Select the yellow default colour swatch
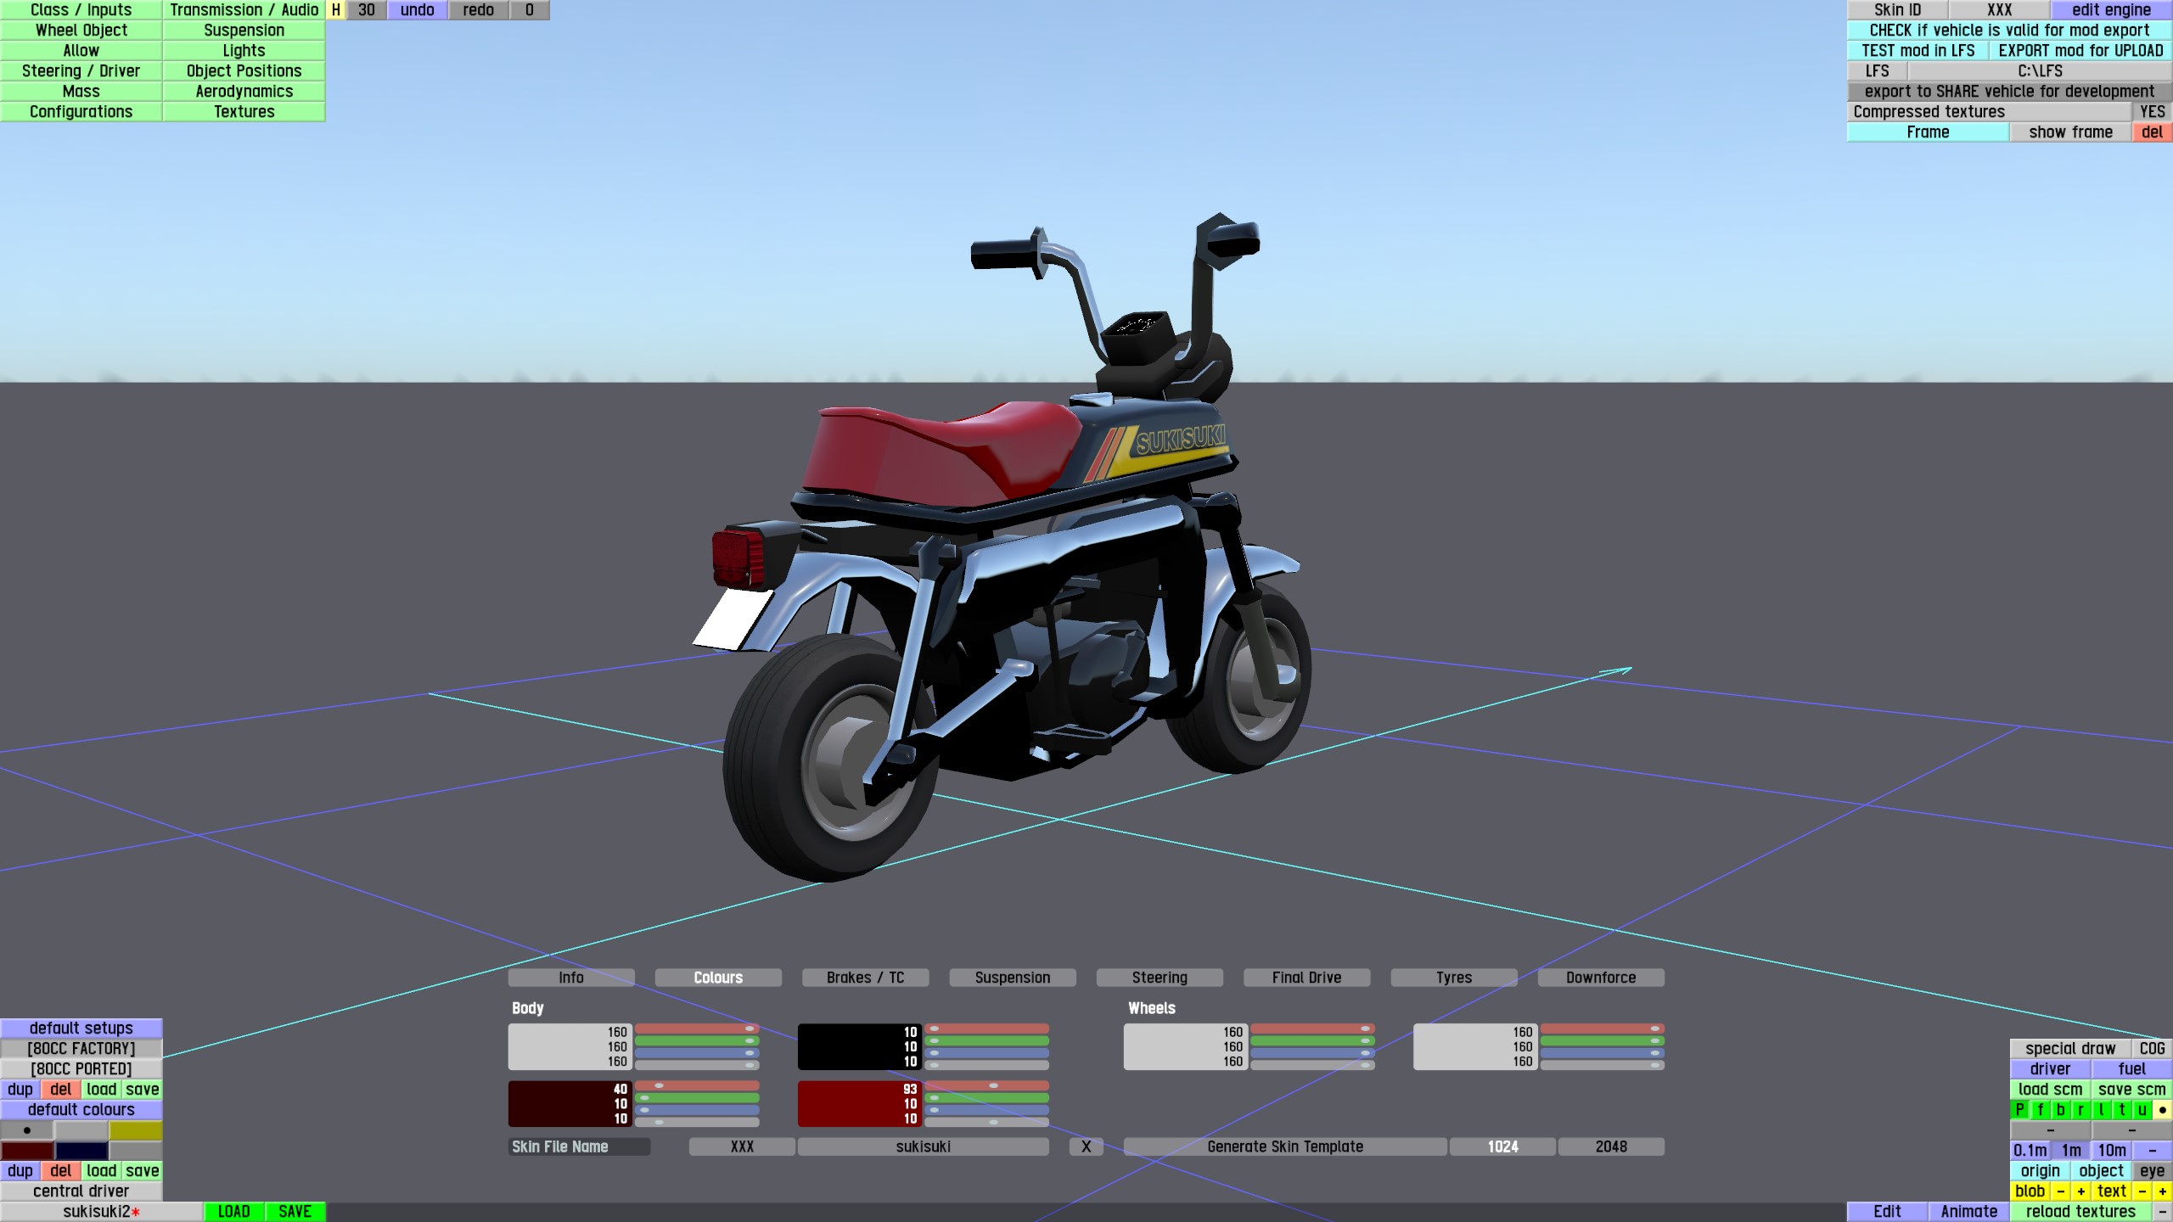Viewport: 2173px width, 1222px height. (135, 1130)
